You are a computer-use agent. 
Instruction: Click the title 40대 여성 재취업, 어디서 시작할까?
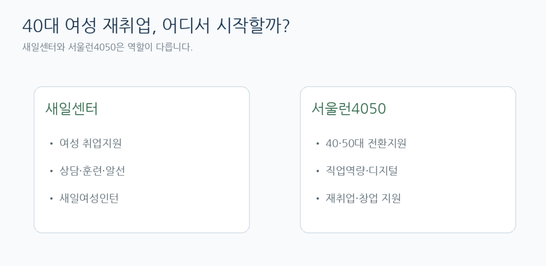click(x=156, y=26)
